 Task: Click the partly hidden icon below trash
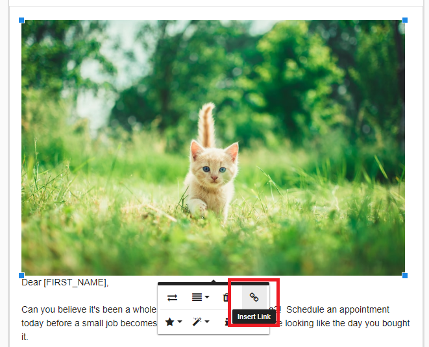tap(227, 322)
